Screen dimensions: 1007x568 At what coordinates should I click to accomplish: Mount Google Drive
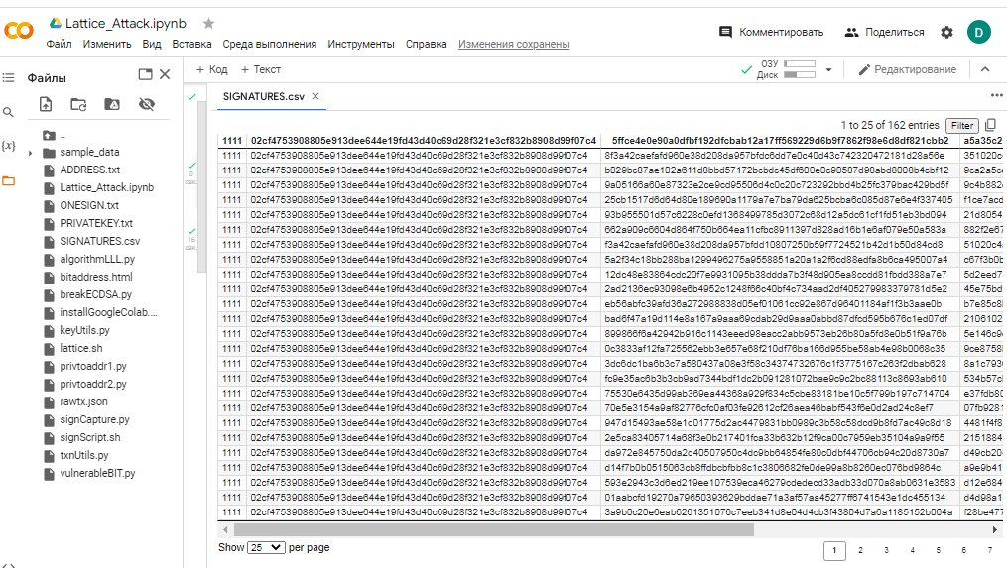tap(112, 104)
